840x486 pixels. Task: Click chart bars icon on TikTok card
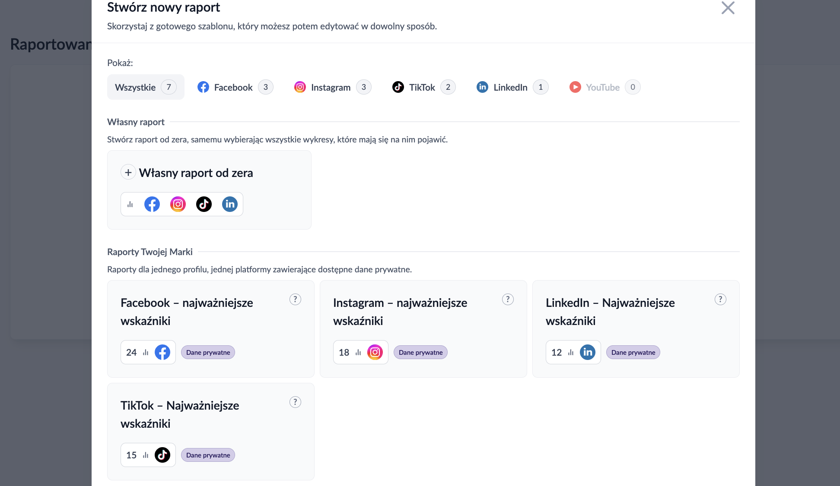click(146, 455)
